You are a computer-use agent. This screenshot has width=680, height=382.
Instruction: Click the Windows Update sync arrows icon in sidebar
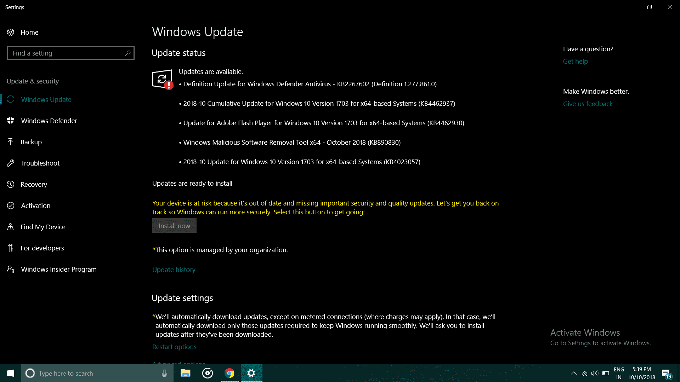(x=11, y=99)
